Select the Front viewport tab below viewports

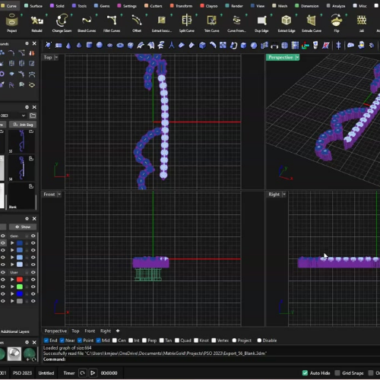coord(90,331)
